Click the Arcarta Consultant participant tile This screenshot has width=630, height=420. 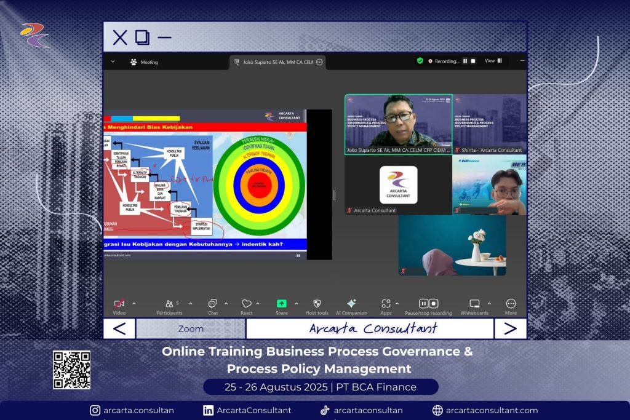(x=398, y=185)
